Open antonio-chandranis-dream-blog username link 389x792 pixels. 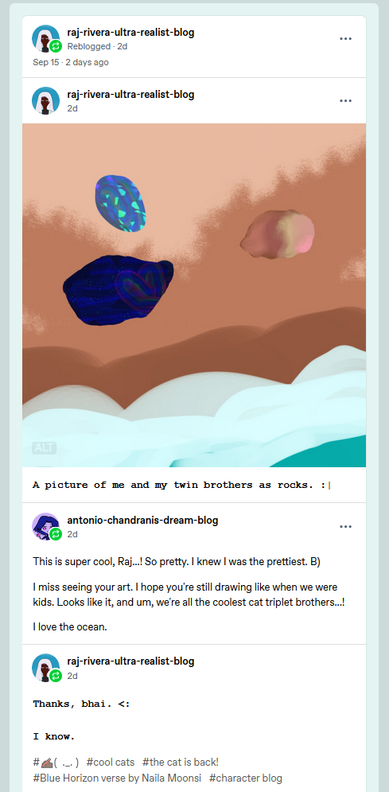click(x=142, y=521)
